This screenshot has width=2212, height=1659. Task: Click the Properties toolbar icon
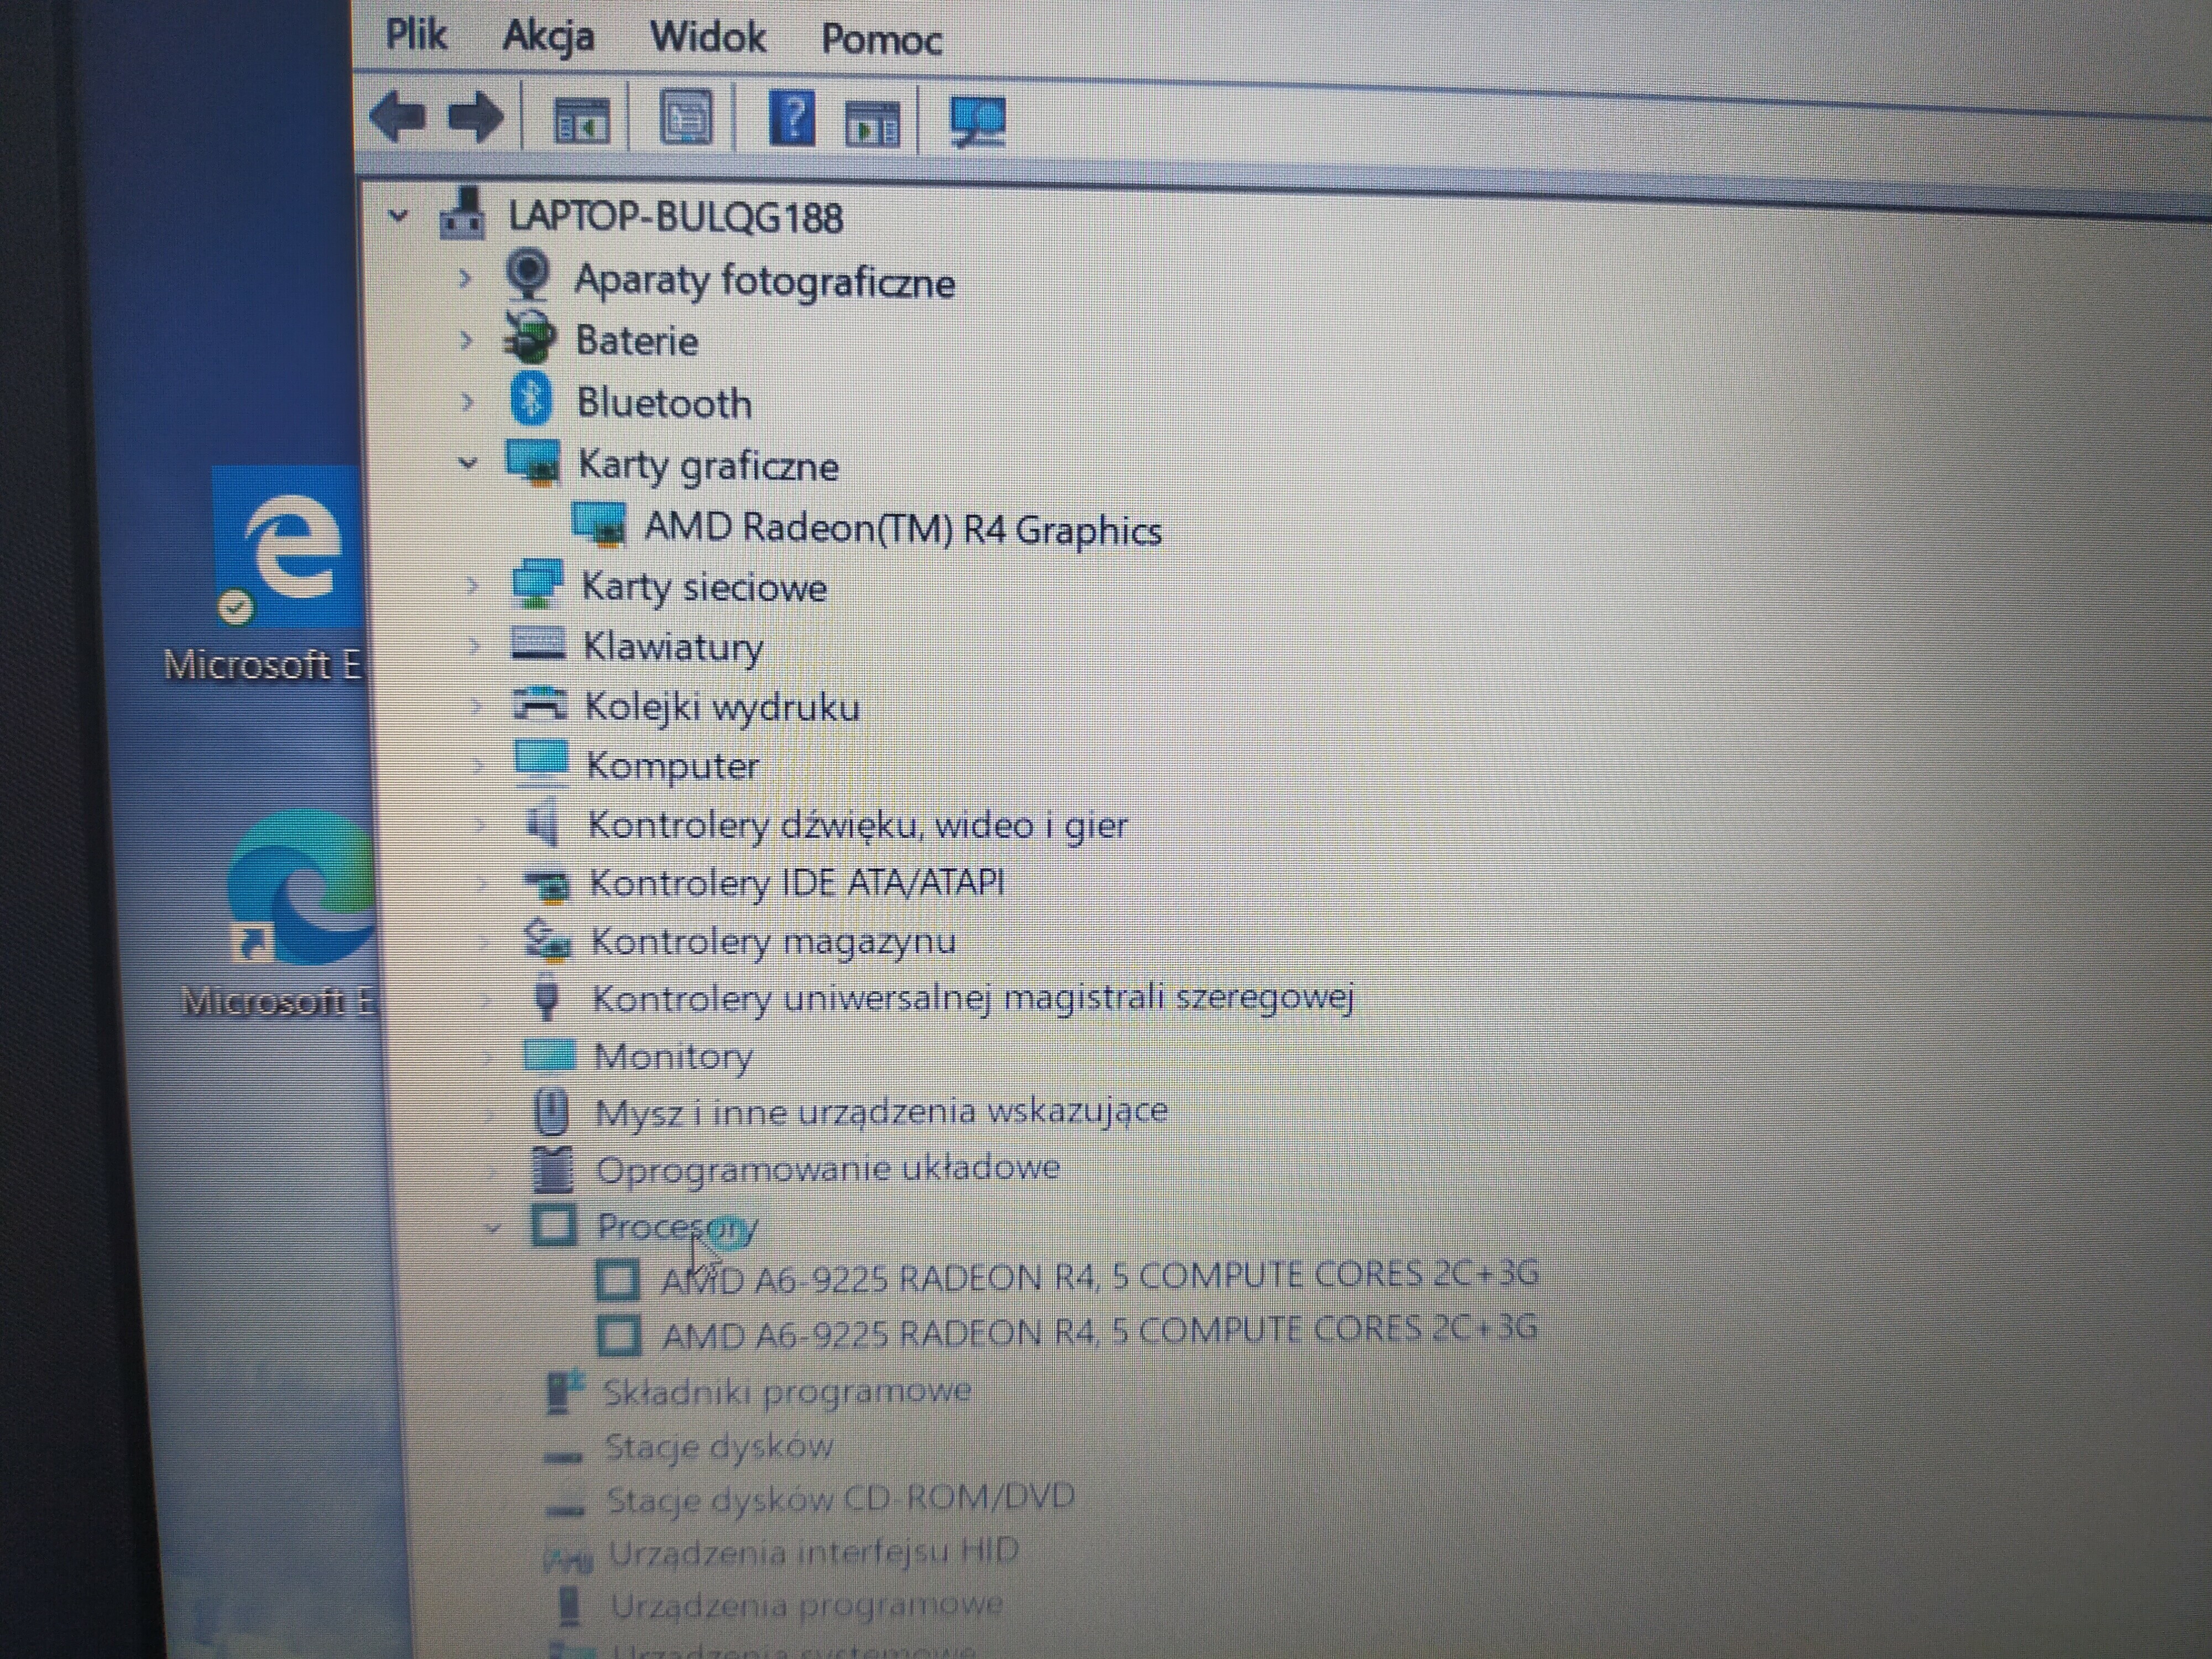tap(687, 119)
